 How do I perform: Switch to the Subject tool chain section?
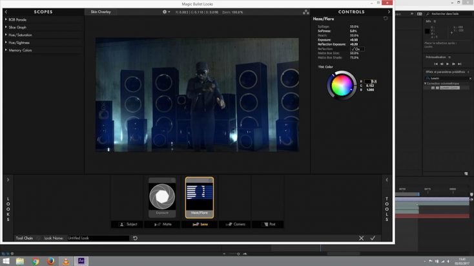point(129,224)
